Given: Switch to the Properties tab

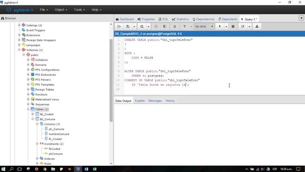Looking at the screenshot, I should [146, 19].
